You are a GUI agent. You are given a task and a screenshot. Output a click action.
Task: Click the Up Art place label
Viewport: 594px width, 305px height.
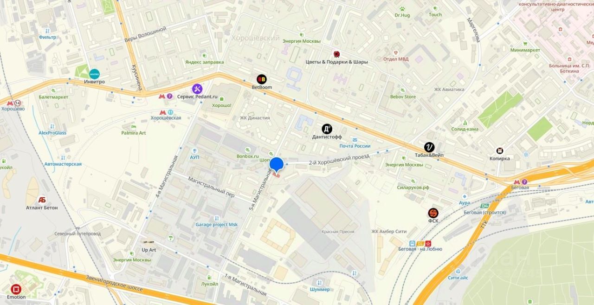tap(149, 250)
